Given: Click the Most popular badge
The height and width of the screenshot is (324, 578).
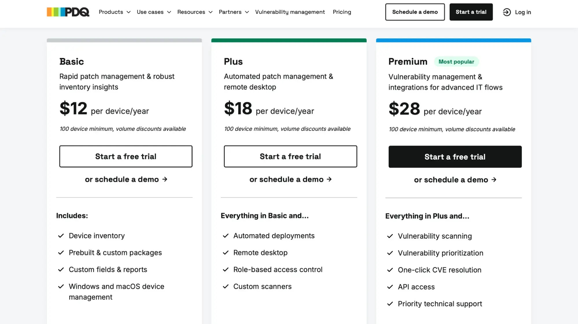Looking at the screenshot, I should 456,62.
